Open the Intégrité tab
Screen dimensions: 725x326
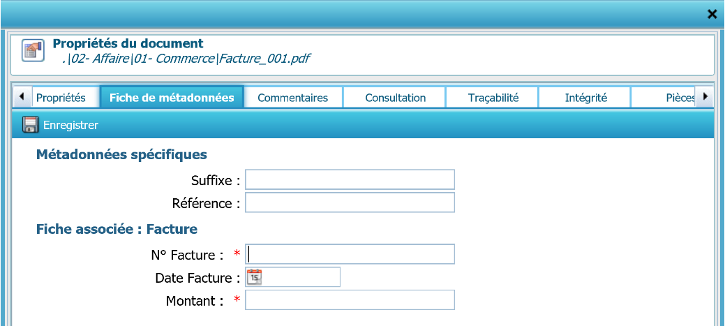tap(585, 98)
